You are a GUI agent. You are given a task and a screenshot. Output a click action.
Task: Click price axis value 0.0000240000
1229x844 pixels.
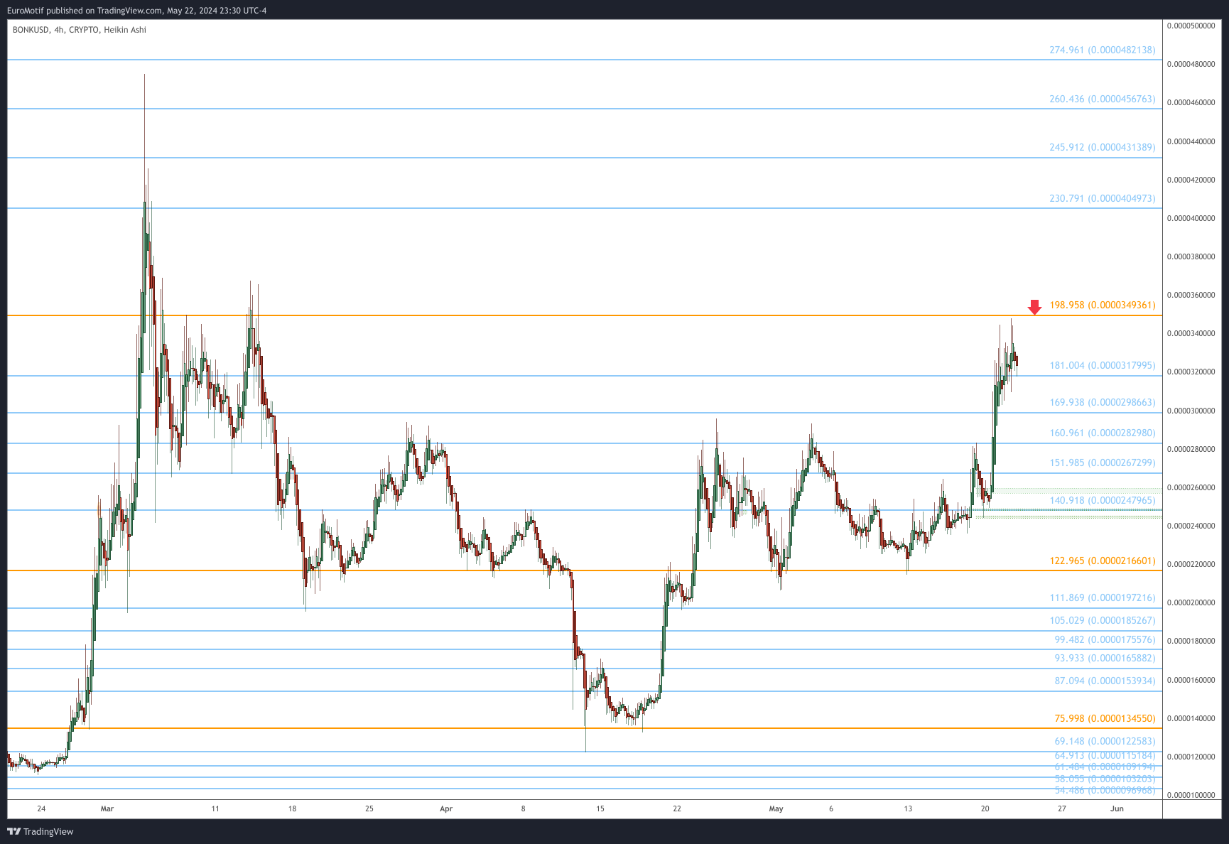click(x=1191, y=526)
